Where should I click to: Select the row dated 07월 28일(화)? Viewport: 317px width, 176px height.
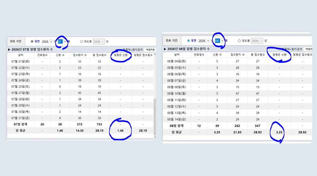click(x=80, y=99)
